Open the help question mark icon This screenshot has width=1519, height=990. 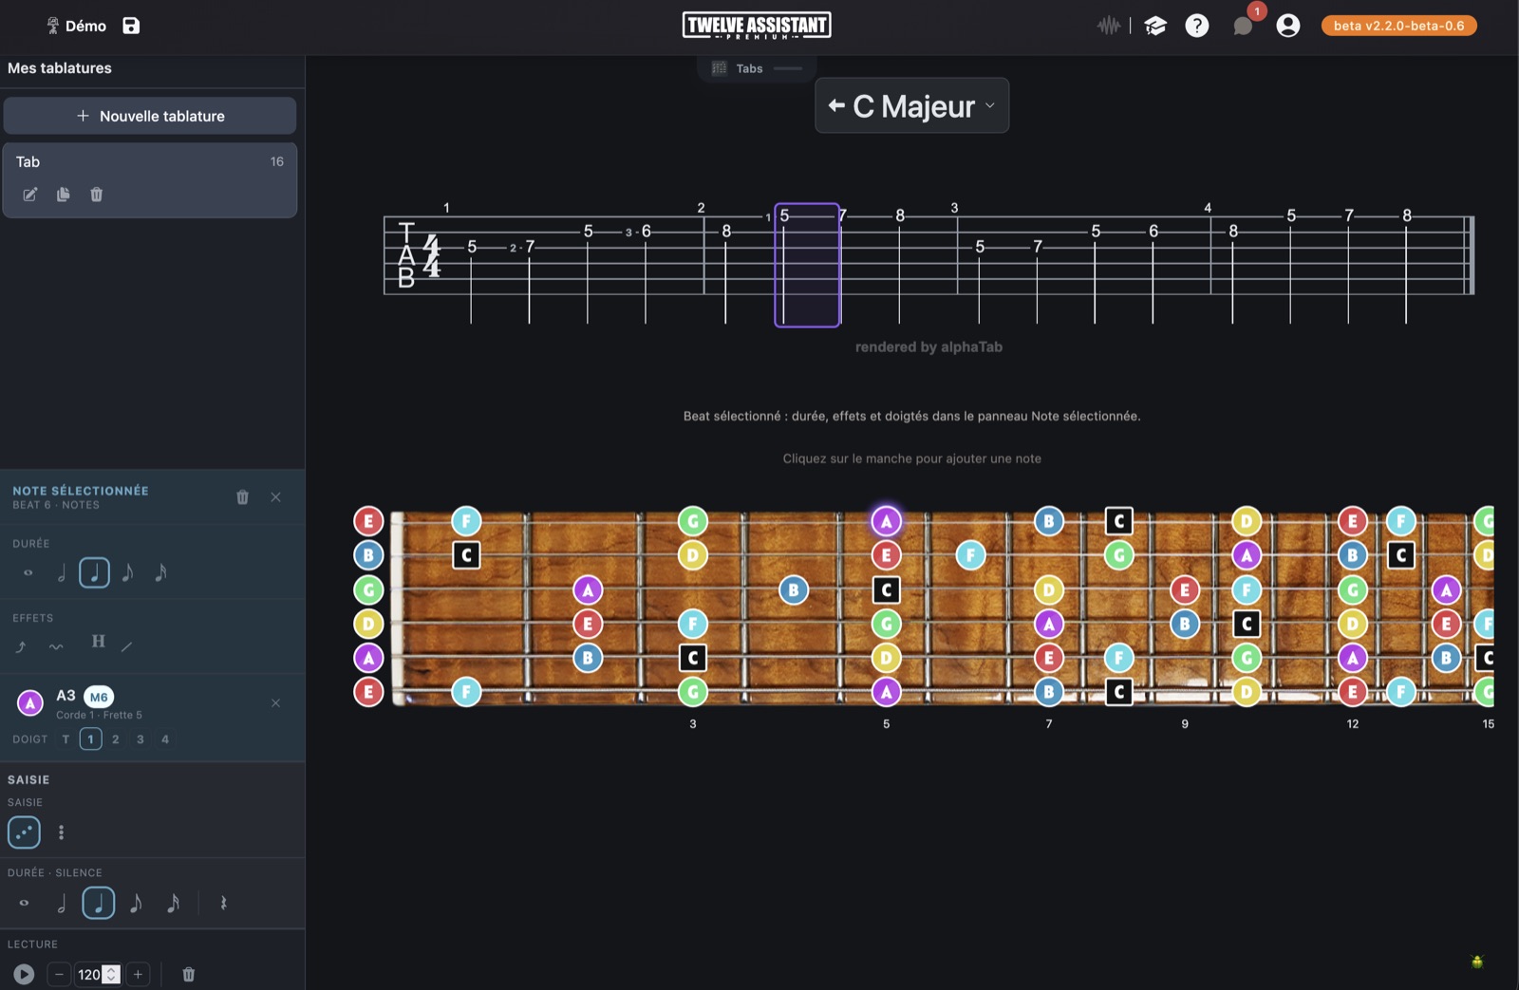coord(1197,26)
